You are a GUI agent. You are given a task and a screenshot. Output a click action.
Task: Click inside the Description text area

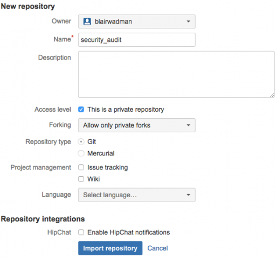(176, 74)
